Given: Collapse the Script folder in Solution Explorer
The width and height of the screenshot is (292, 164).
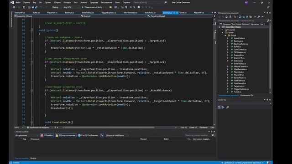Looking at the screenshot, I should tap(225, 36).
